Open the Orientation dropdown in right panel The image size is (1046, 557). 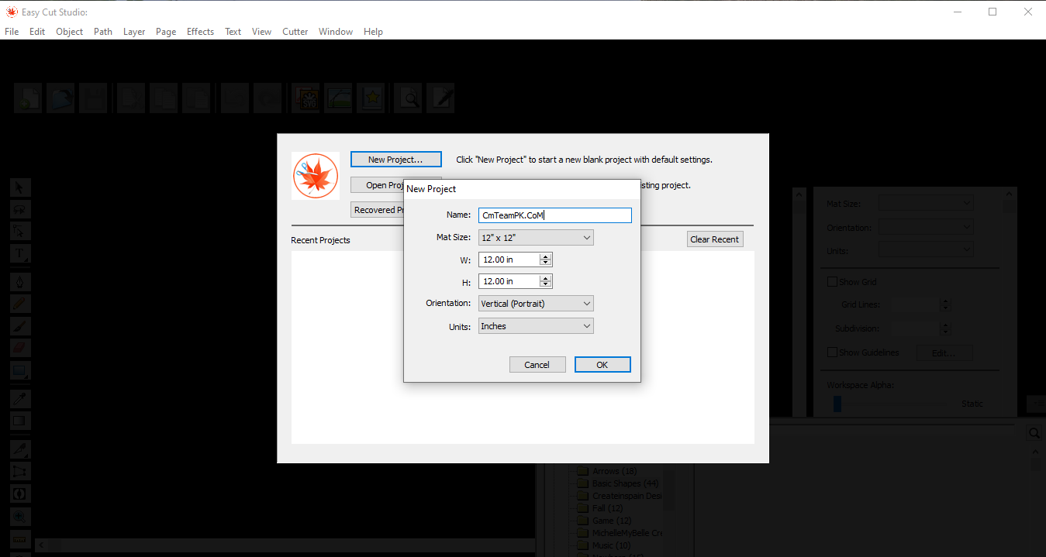click(x=926, y=228)
